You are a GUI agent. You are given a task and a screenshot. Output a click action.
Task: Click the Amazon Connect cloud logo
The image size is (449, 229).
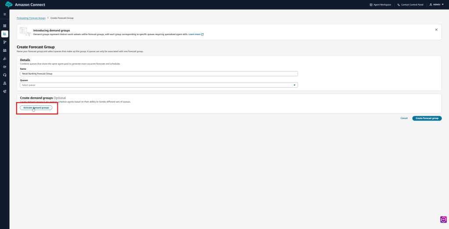(x=9, y=4)
